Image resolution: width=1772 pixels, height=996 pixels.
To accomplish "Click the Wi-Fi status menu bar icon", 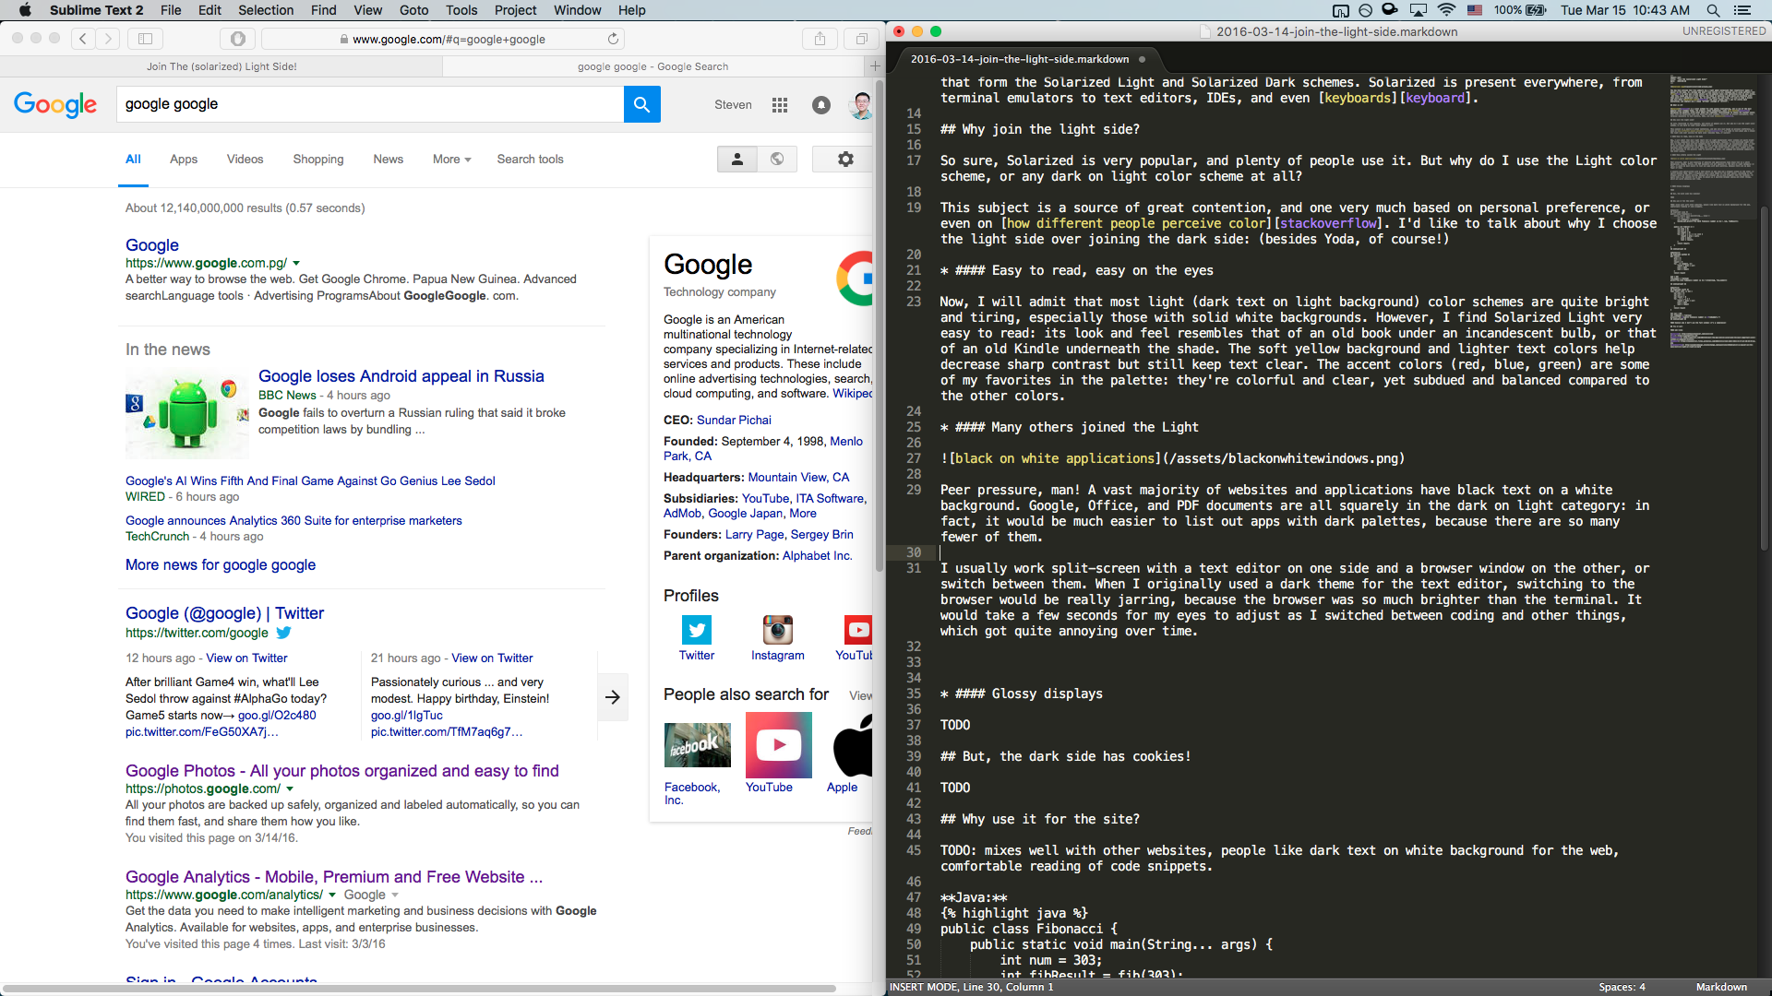I will pos(1447,10).
